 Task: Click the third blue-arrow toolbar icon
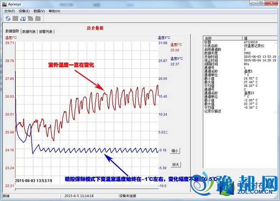point(23,18)
